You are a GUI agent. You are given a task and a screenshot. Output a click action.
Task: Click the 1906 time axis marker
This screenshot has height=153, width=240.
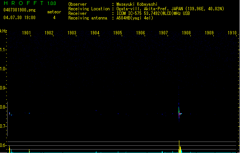[x=140, y=33]
